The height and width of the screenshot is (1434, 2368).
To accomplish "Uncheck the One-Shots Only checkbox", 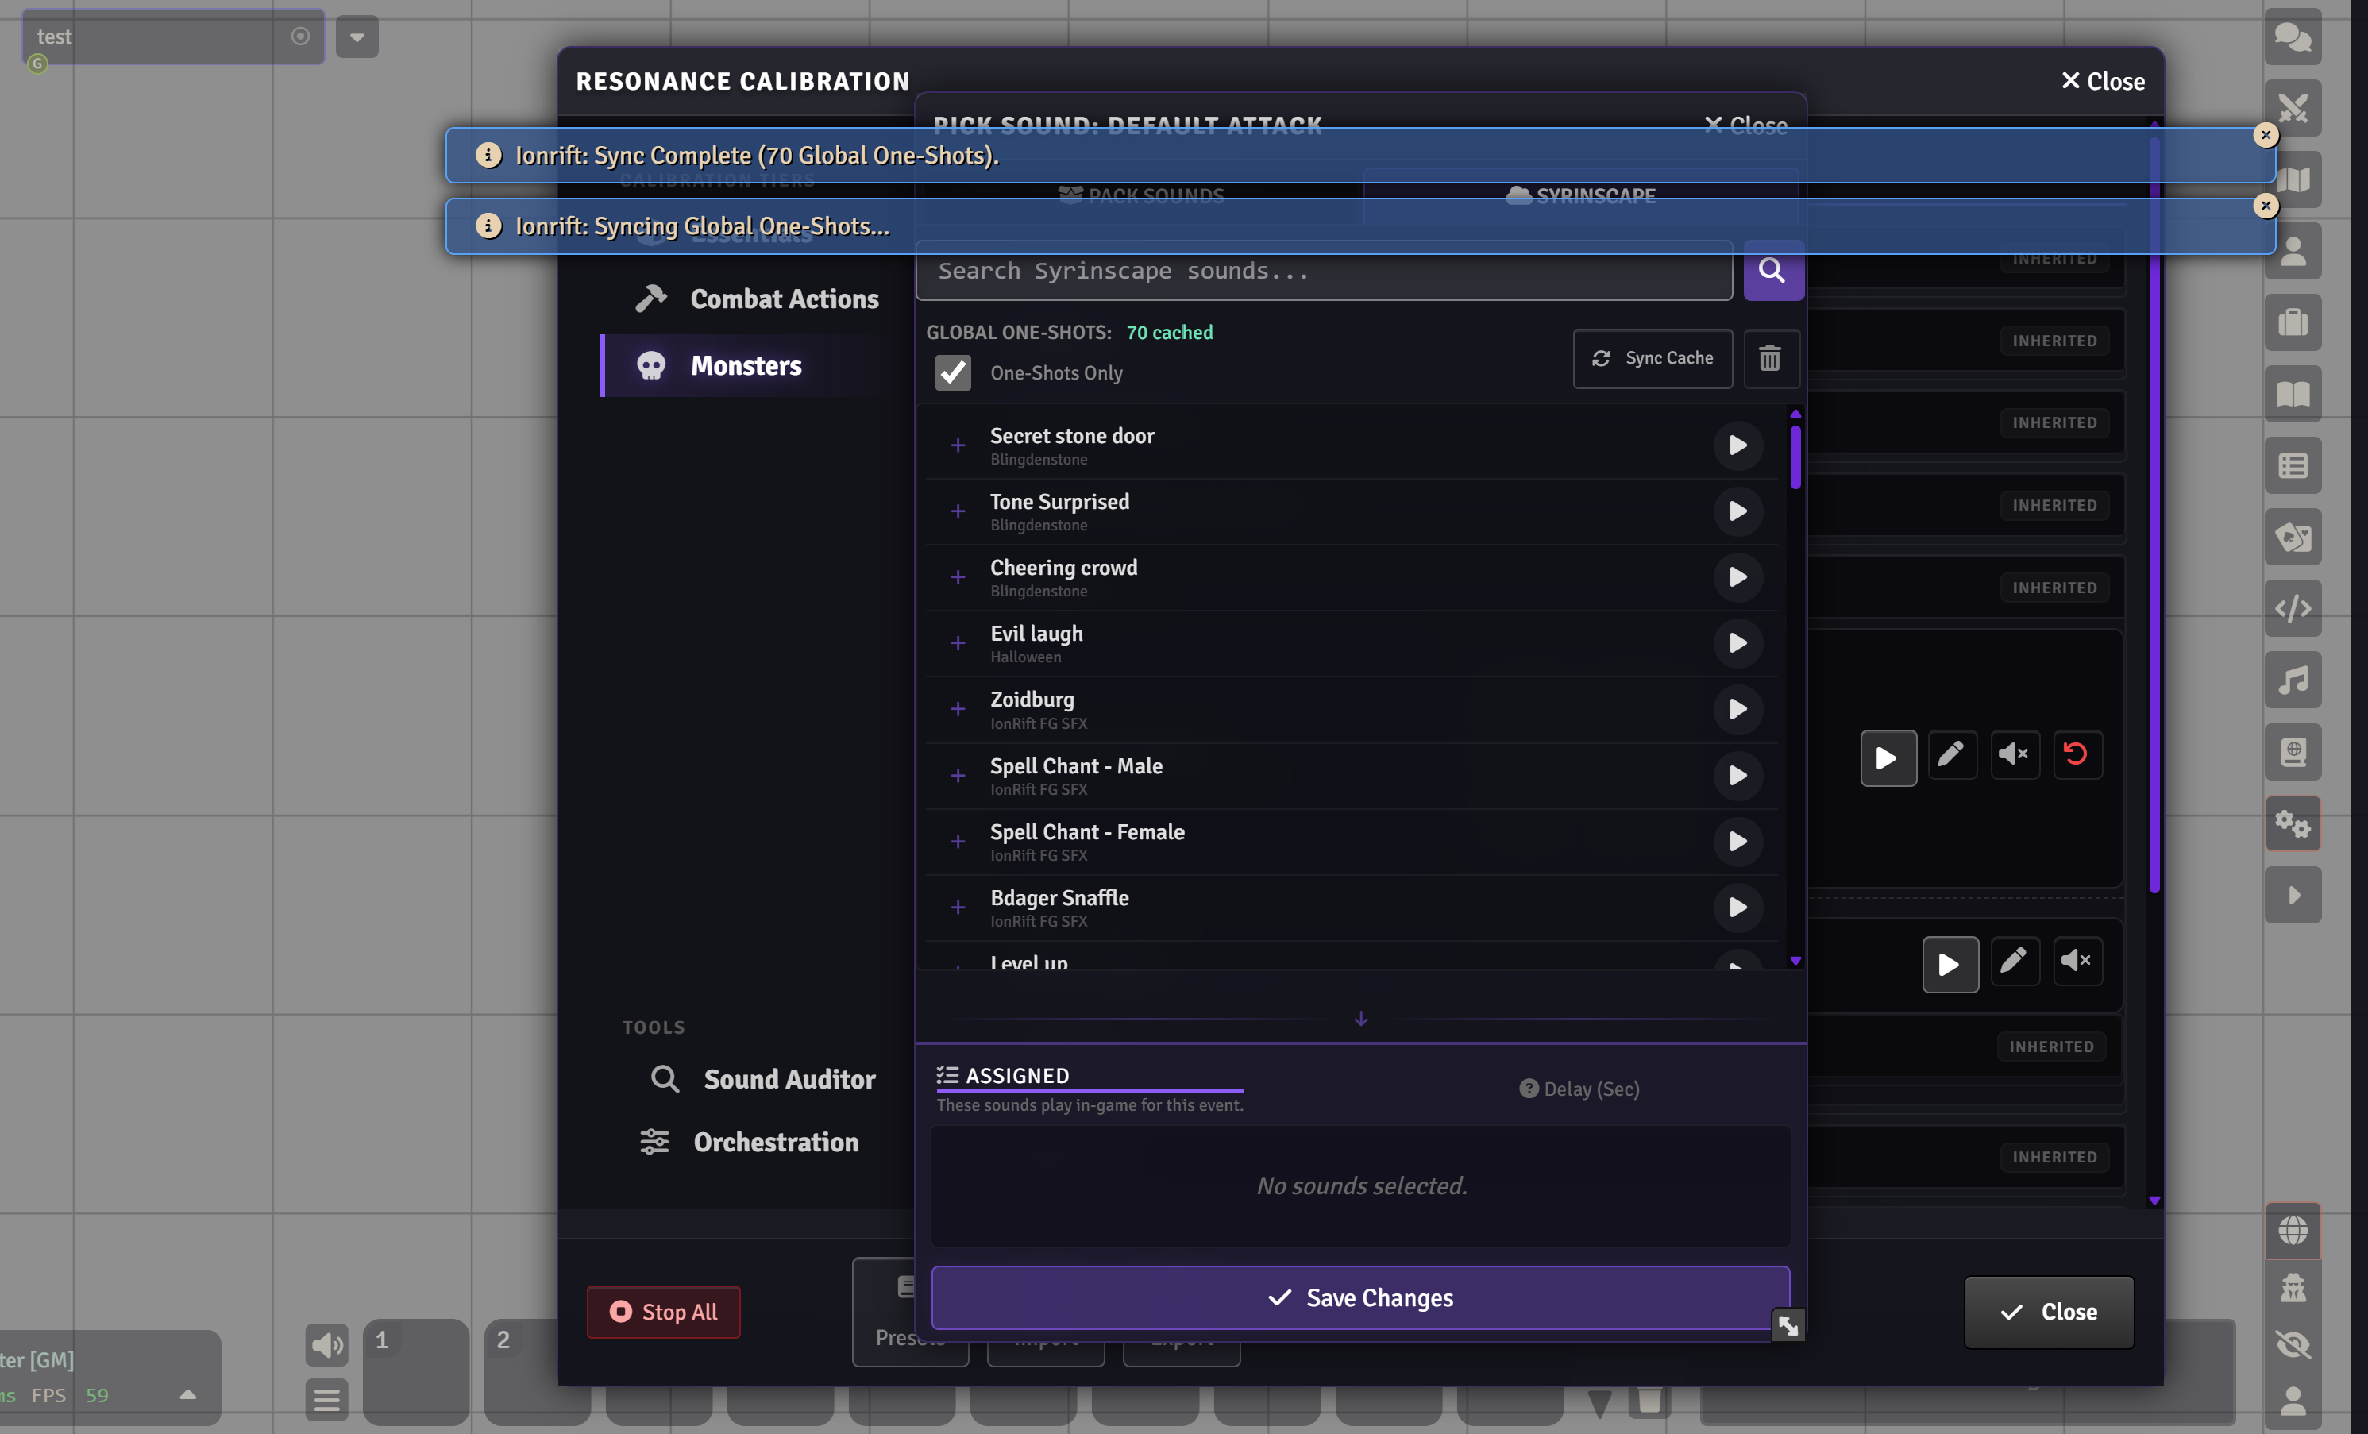I will click(952, 373).
